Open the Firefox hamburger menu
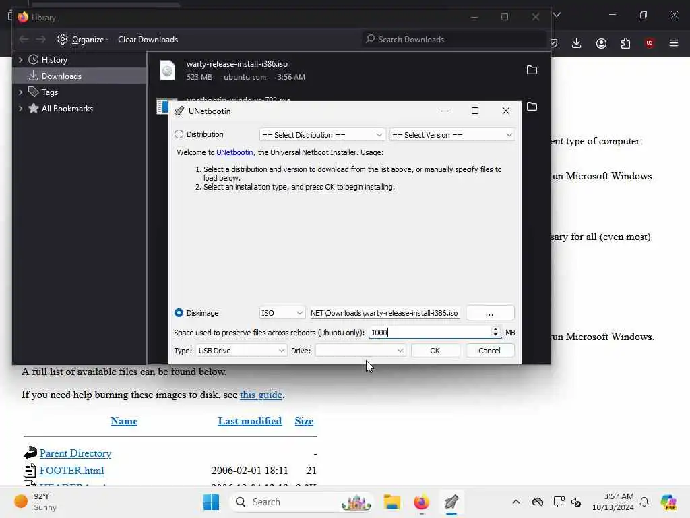 click(x=674, y=43)
